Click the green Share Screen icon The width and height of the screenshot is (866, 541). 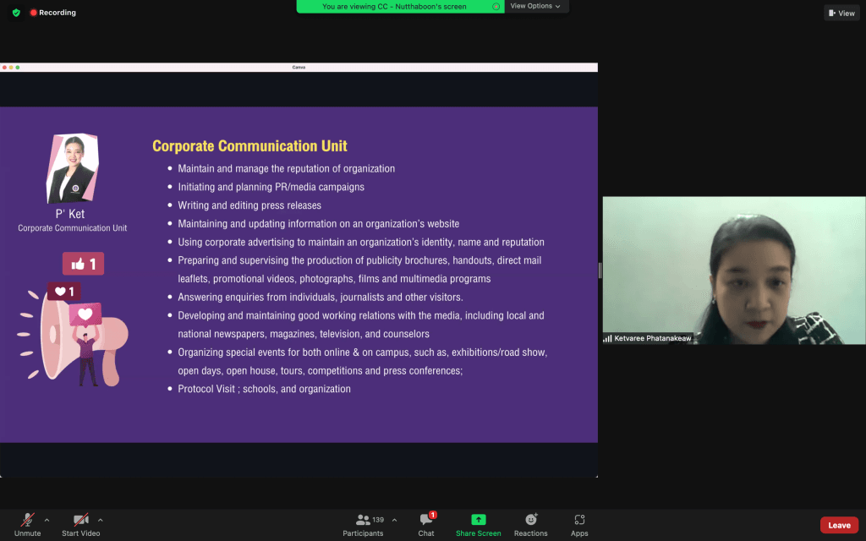coord(478,520)
